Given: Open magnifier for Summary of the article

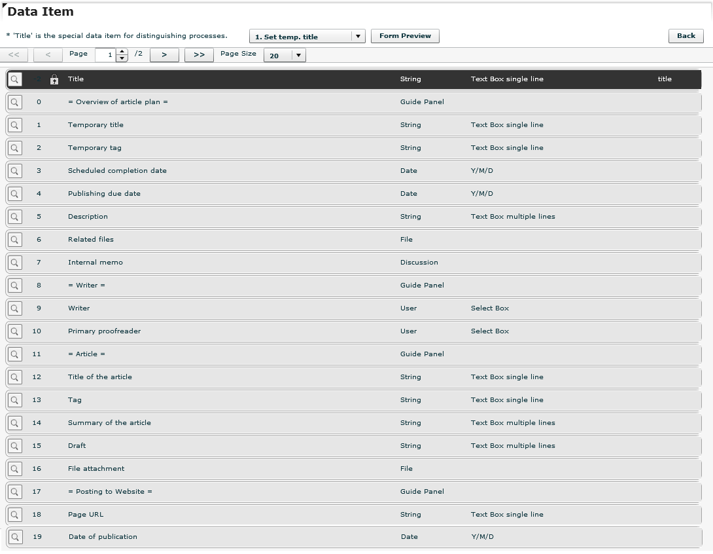Looking at the screenshot, I should (x=14, y=423).
